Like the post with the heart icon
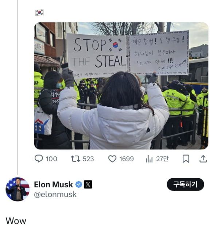Viewport: 221px width, 233px height. pyautogui.click(x=112, y=159)
